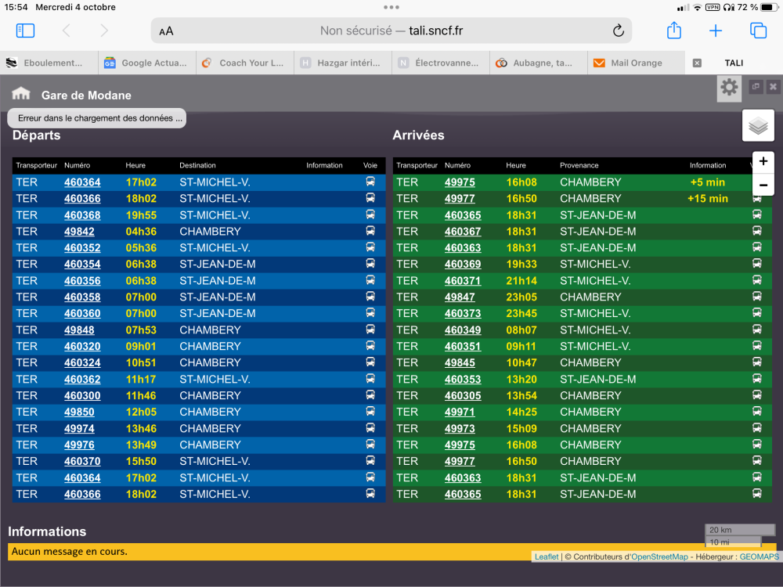Click the Leaflet link

(547, 556)
